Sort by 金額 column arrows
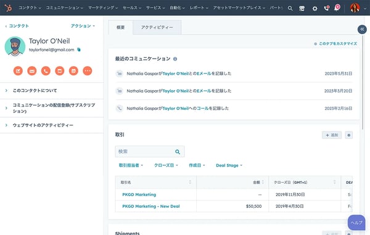Viewport: 370px width, 235px height. [263, 182]
